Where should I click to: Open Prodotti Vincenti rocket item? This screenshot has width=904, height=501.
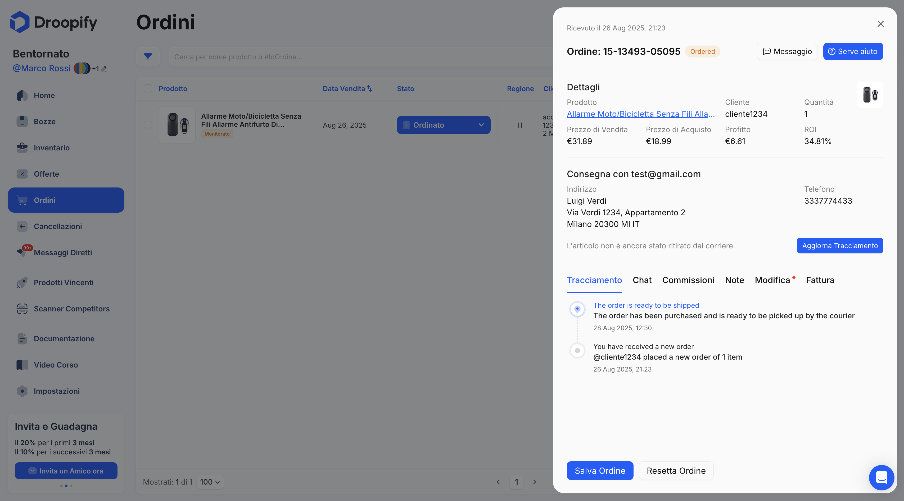coord(66,282)
